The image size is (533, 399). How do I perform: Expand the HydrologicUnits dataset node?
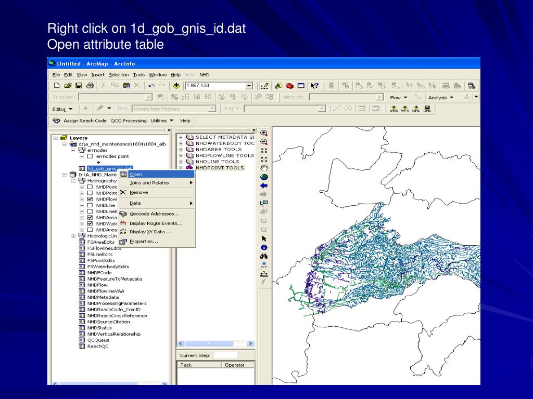click(73, 236)
